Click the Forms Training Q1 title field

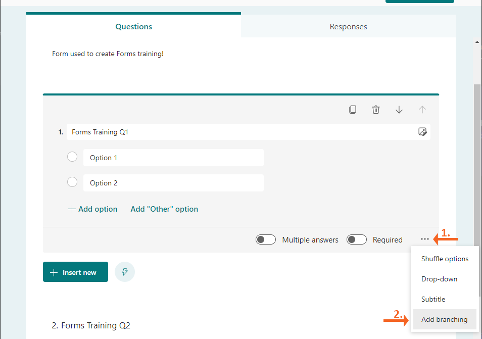click(249, 132)
